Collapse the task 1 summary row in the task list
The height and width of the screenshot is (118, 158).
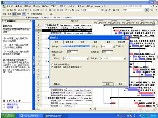43,25
